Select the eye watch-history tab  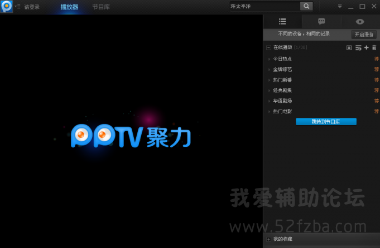(360, 22)
